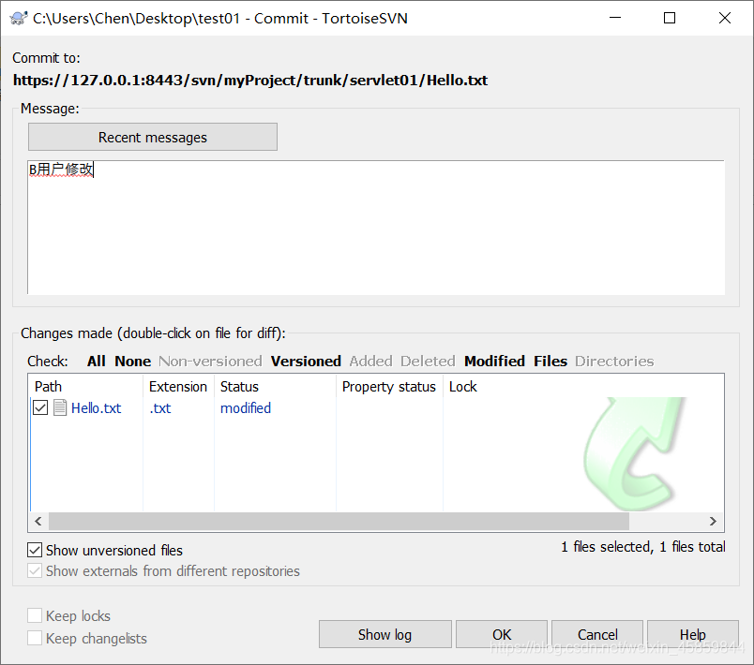Enable the Keep locks checkbox
The width and height of the screenshot is (754, 665).
coord(35,615)
